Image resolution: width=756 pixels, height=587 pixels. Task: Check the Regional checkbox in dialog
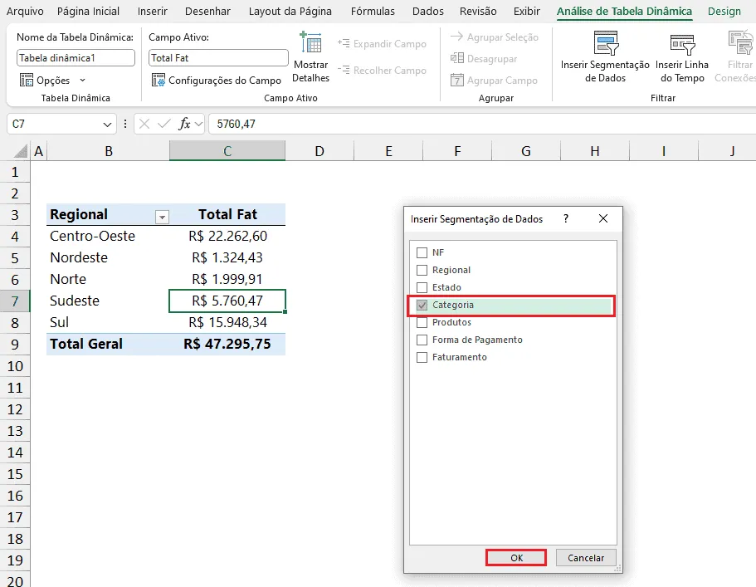pyautogui.click(x=422, y=270)
